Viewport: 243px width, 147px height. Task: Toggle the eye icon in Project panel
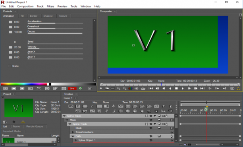(14, 122)
